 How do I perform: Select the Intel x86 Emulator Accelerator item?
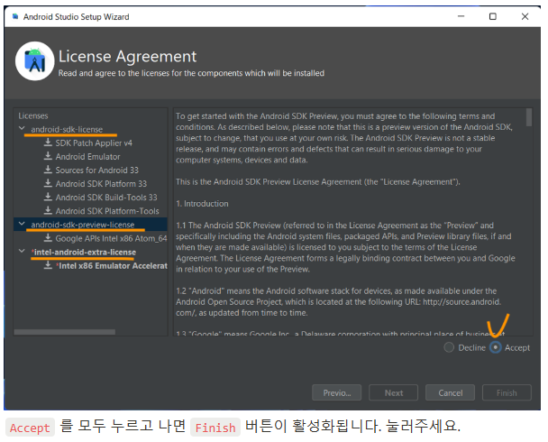pyautogui.click(x=112, y=266)
